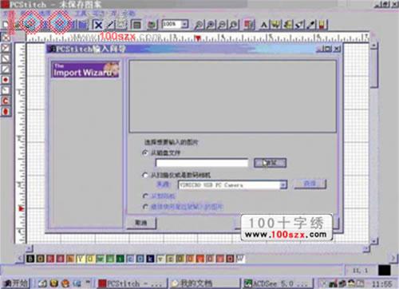Click the yellow icon right of text A tool

point(276,25)
